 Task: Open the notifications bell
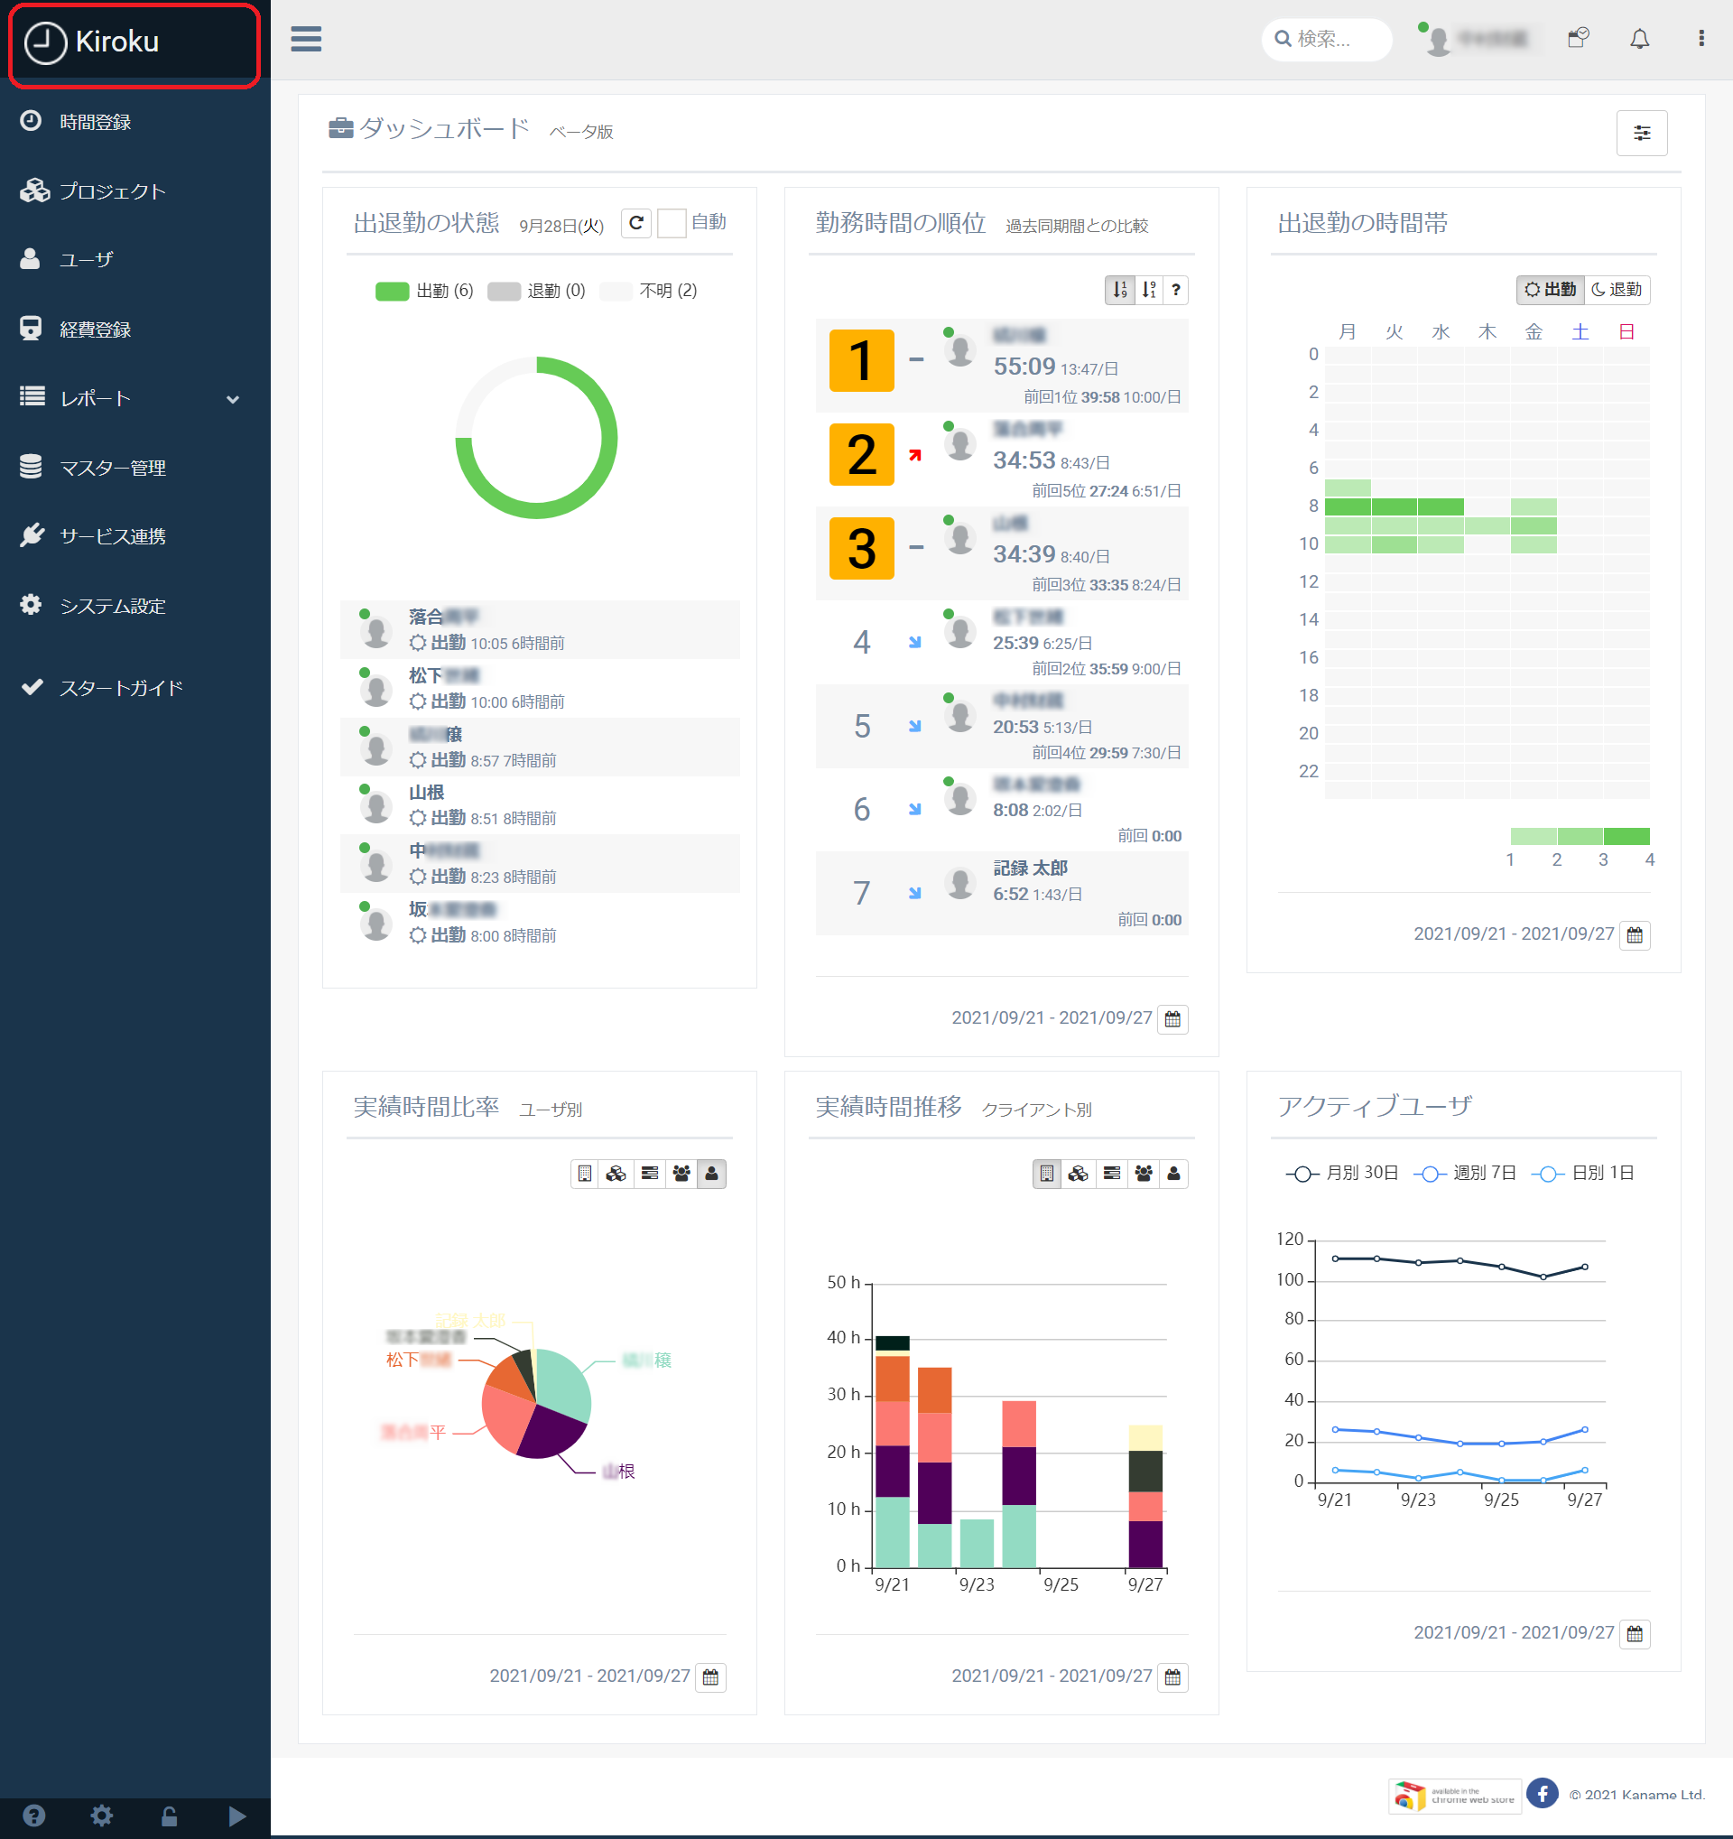[x=1638, y=39]
